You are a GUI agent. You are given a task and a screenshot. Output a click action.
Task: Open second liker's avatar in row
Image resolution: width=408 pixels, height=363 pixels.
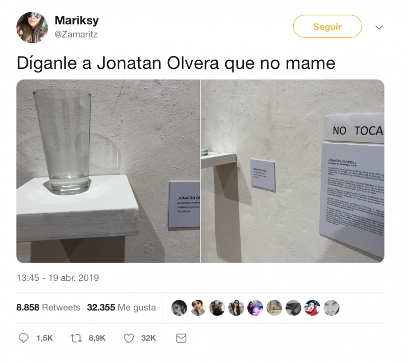pyautogui.click(x=198, y=307)
